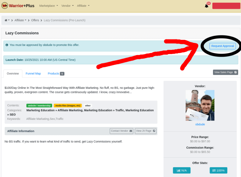Click the N/A bar chart stat button
Screen dimensions: 241x177
pyautogui.click(x=181, y=170)
